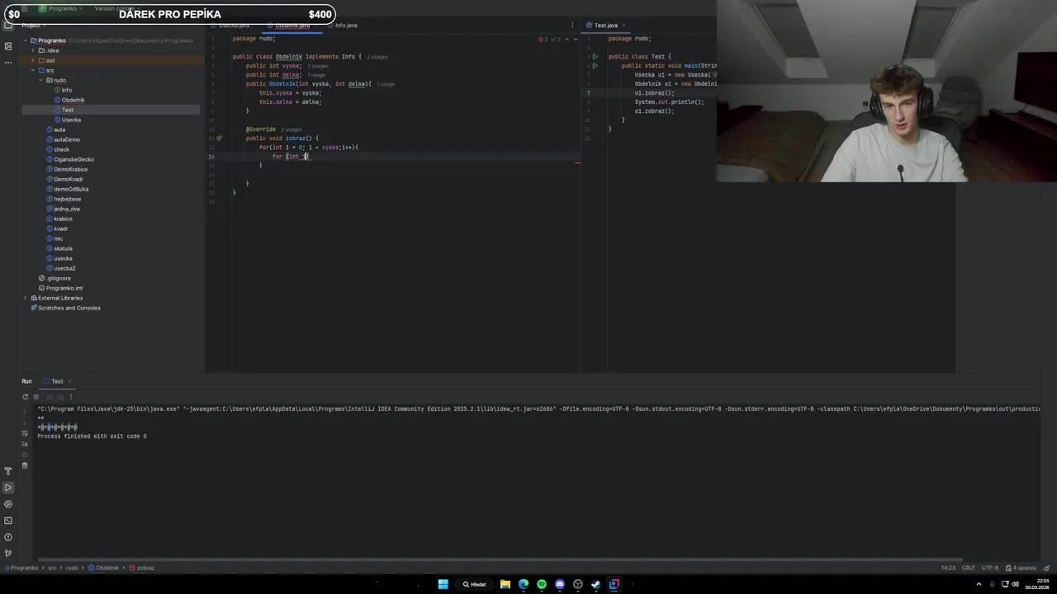Open the Build tool window
Image resolution: width=1057 pixels, height=594 pixels.
pos(8,471)
